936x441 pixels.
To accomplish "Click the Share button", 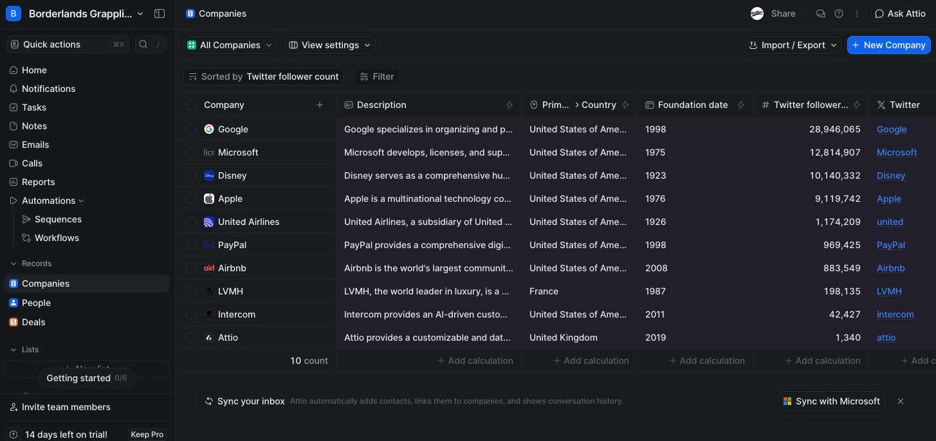I will (783, 14).
